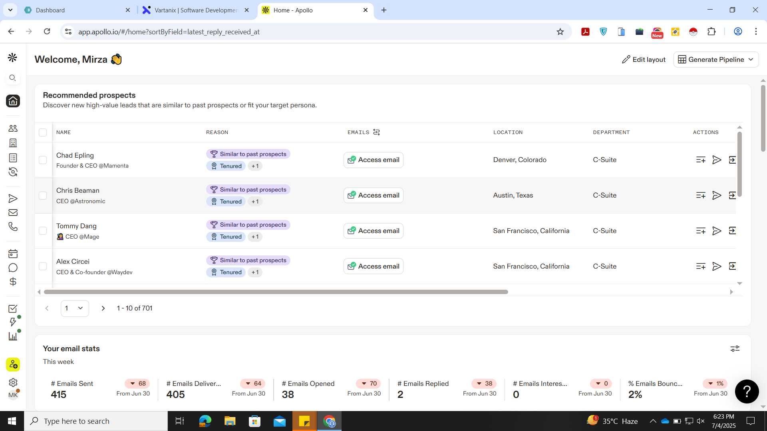767x431 pixels.
Task: Expand +1 reasons for Alex Circei
Action: (255, 272)
